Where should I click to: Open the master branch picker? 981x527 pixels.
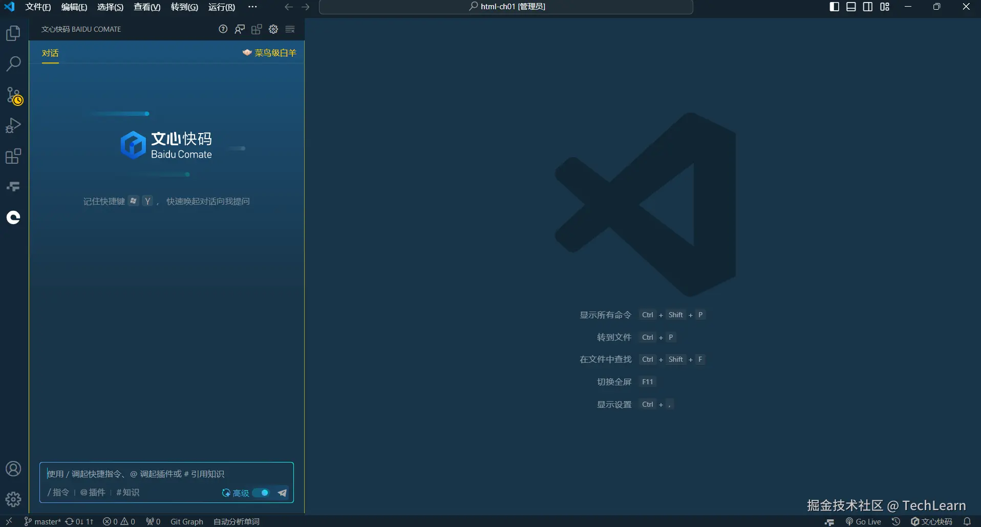(43, 521)
